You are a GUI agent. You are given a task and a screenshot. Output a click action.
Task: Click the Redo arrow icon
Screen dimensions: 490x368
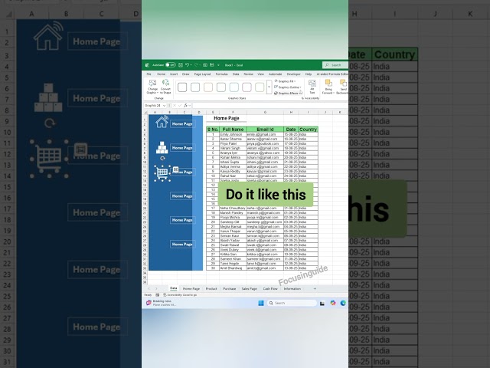tap(197, 65)
